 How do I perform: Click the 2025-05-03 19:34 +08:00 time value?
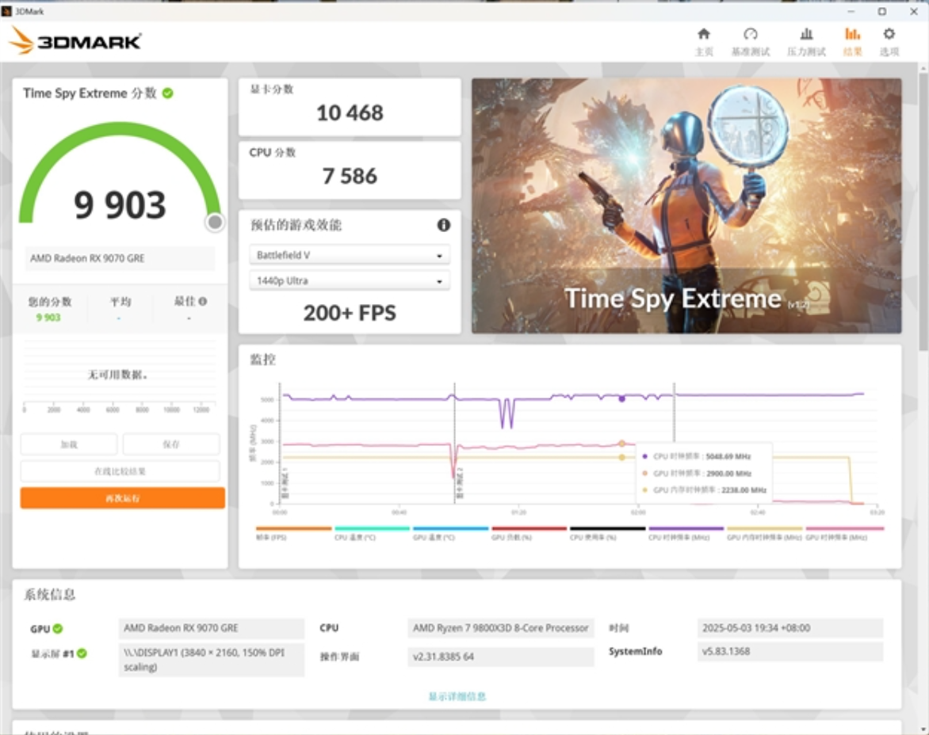(x=790, y=629)
